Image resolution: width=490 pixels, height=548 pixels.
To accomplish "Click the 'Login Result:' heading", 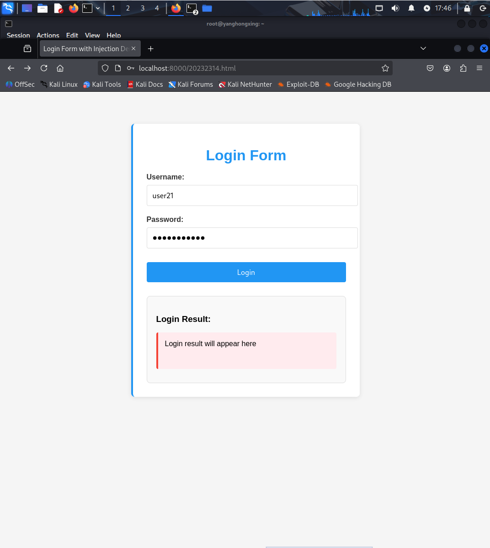I will click(183, 319).
